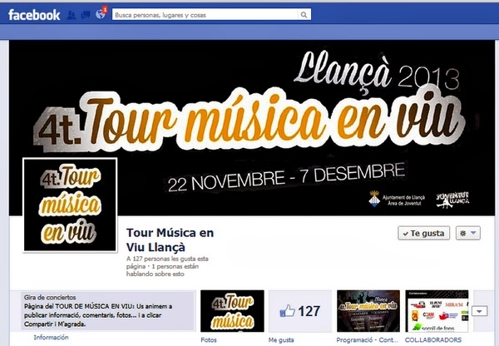This screenshot has width=499, height=346.
Task: Open the Llançà 2013 cover photo
Action: 252,127
